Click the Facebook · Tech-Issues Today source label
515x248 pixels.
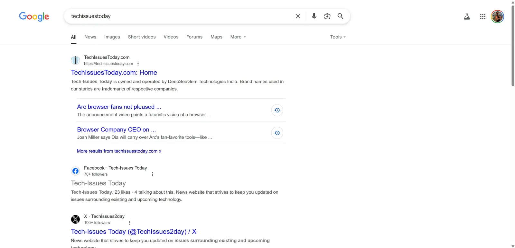(x=116, y=168)
